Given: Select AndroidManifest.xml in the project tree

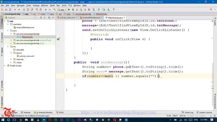Looking at the screenshot, I should coord(25,27).
